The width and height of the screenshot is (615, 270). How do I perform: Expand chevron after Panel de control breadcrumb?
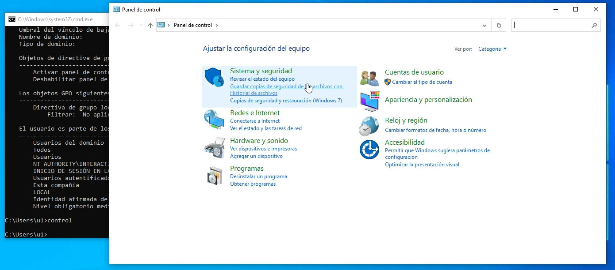pos(217,26)
